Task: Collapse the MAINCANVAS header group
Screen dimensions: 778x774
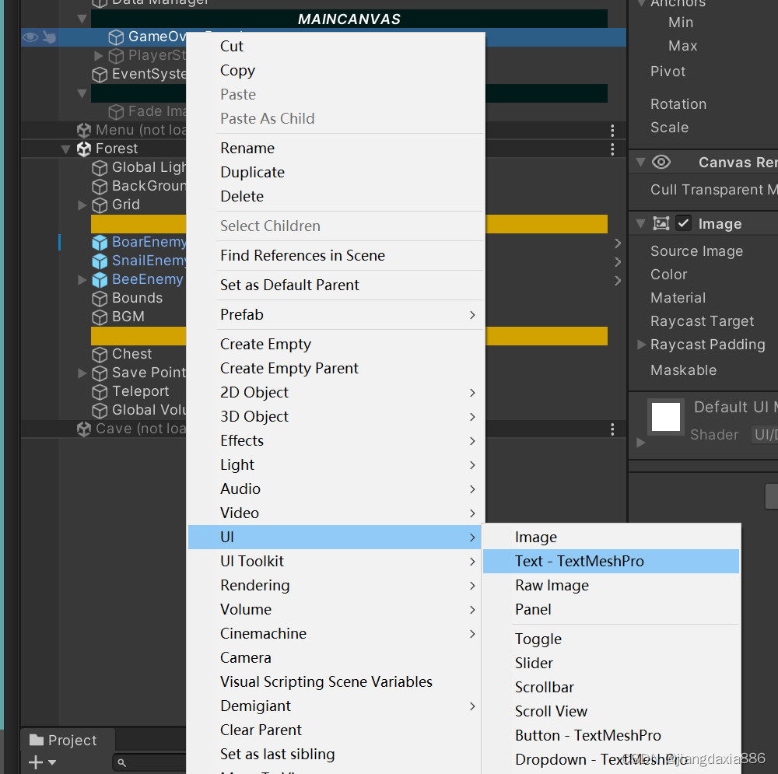Action: 82,19
